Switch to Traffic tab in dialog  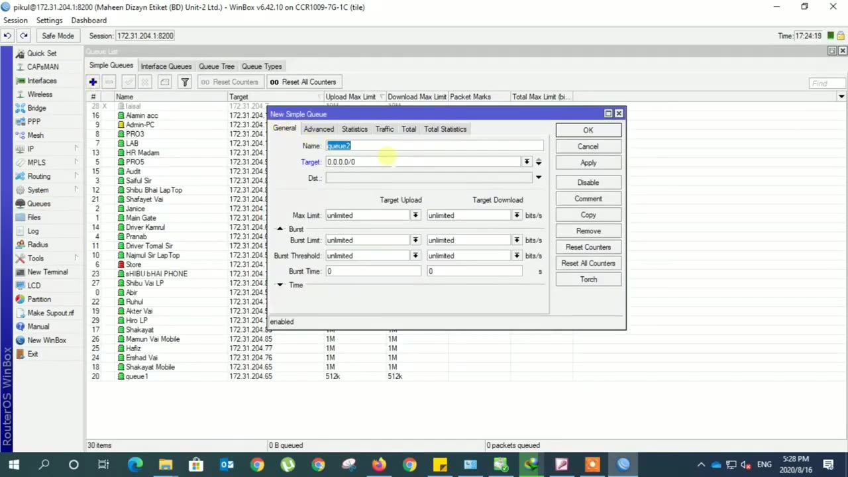pos(384,129)
